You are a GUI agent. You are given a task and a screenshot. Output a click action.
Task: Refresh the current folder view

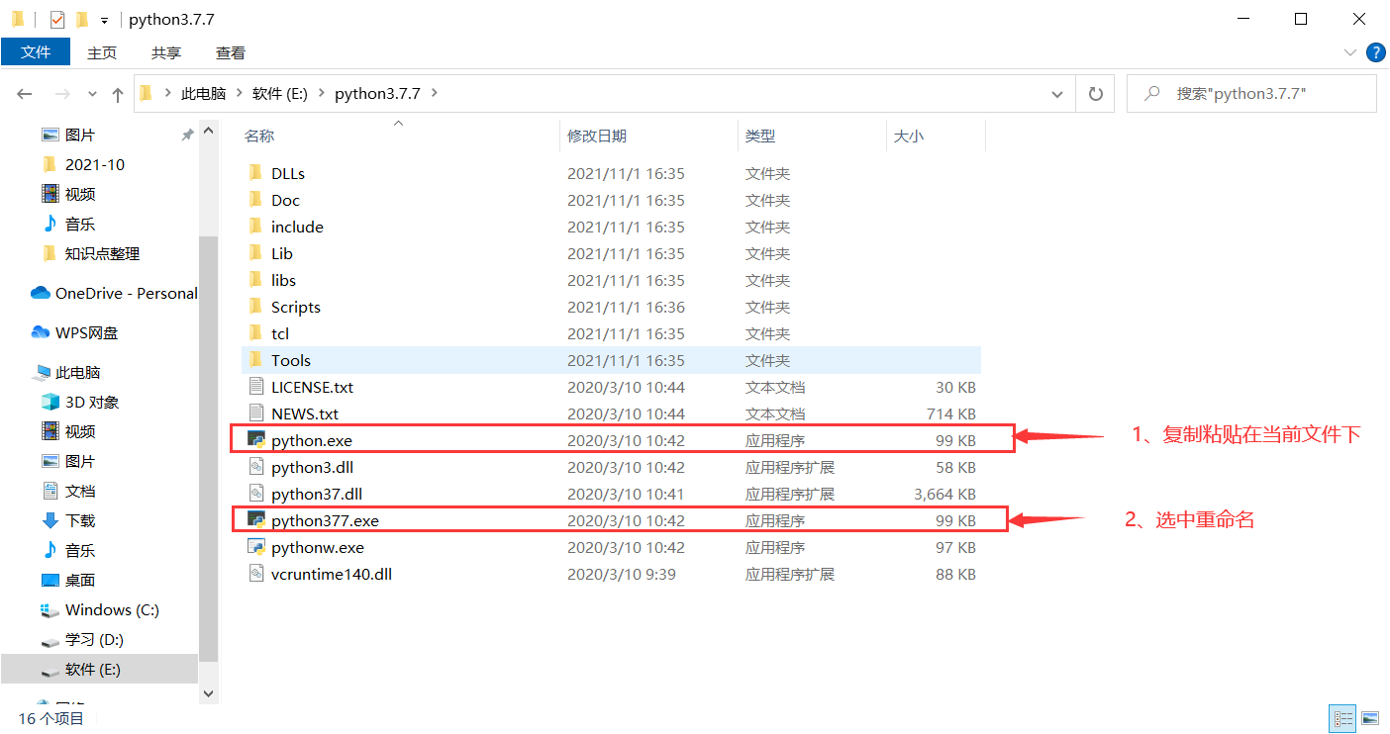pyautogui.click(x=1095, y=94)
